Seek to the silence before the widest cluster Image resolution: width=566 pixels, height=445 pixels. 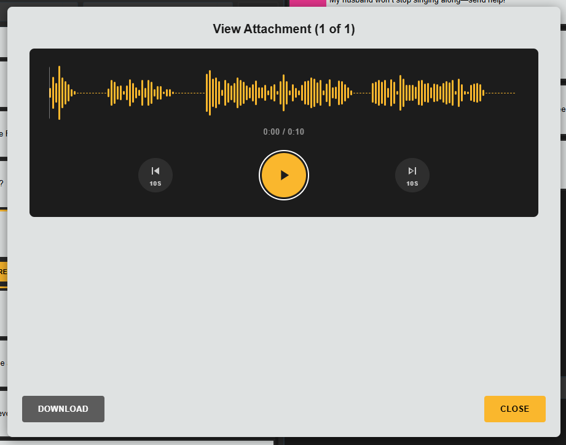point(189,93)
